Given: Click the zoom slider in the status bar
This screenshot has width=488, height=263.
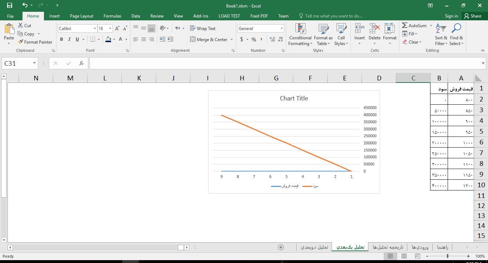Looking at the screenshot, I should [x=448, y=256].
